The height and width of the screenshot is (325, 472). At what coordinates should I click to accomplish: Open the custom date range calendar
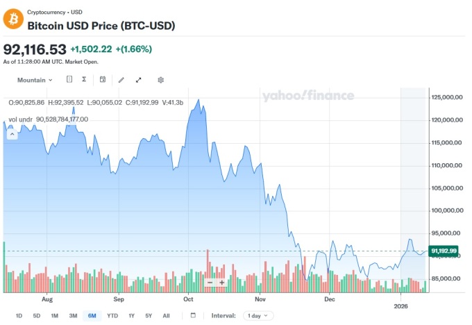tap(193, 315)
